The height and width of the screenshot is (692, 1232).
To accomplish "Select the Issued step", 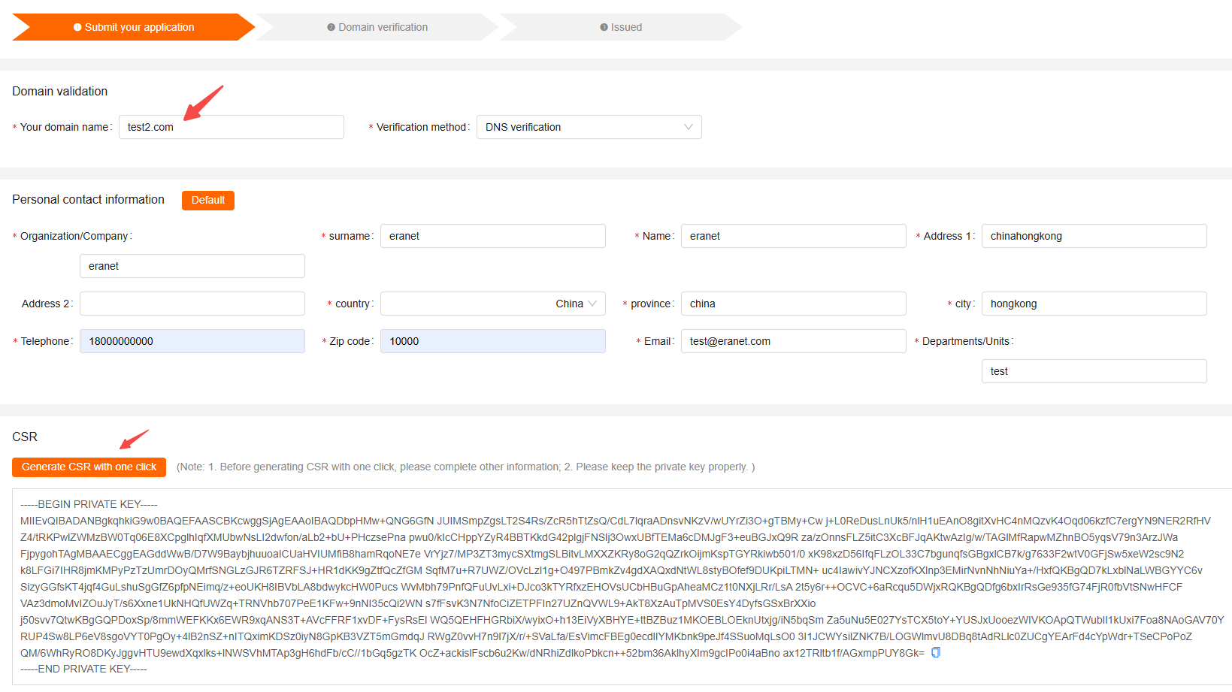I will point(621,27).
